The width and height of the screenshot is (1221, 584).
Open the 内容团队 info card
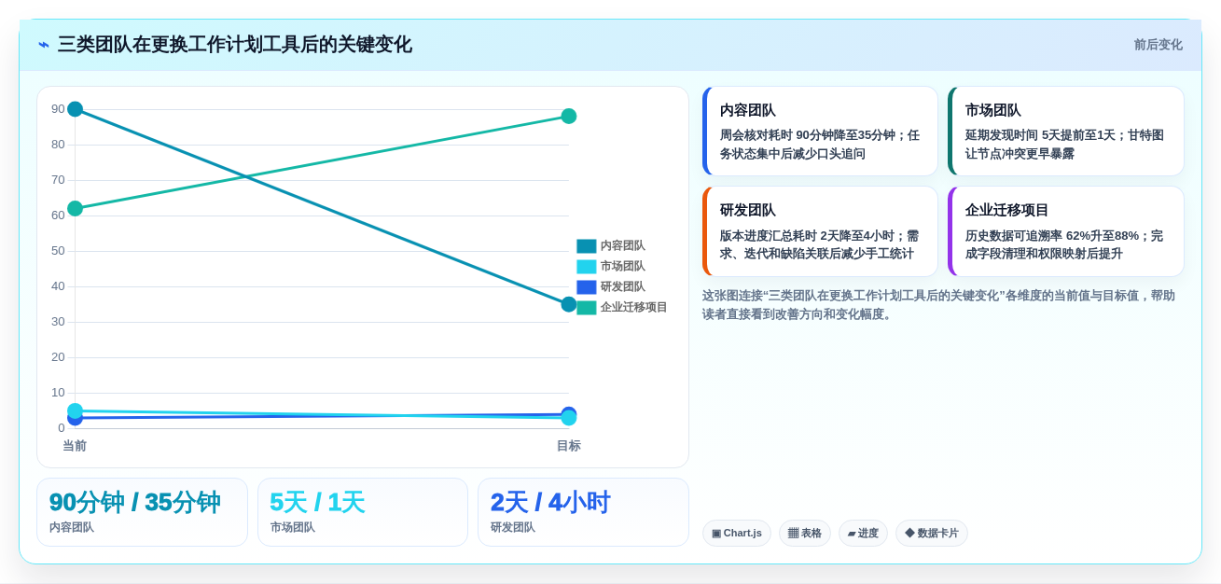(x=820, y=132)
